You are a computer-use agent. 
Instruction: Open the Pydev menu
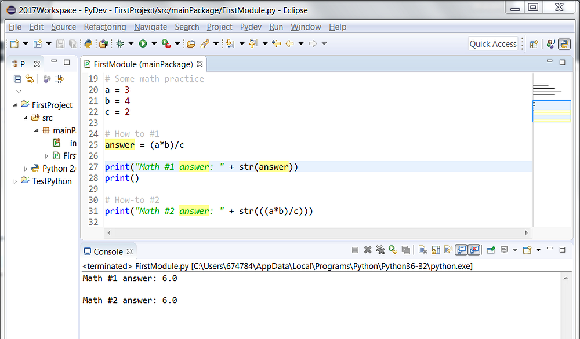click(251, 27)
